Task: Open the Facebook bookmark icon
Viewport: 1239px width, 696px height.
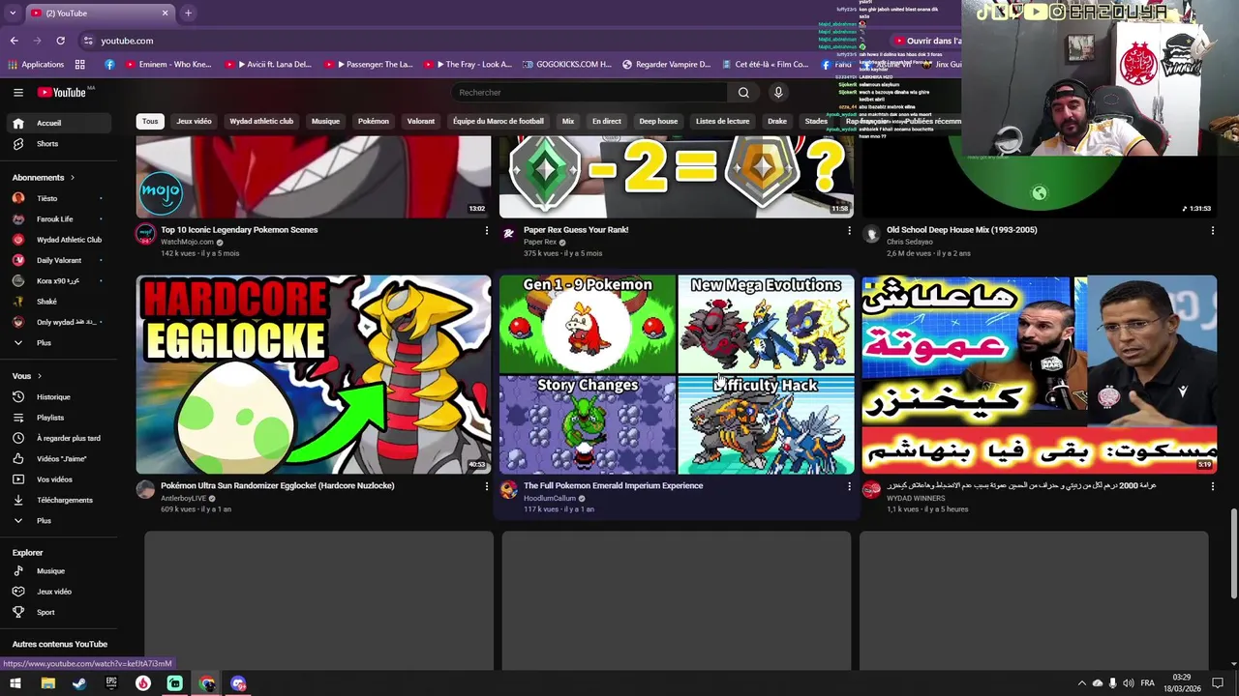Action: pos(109,65)
